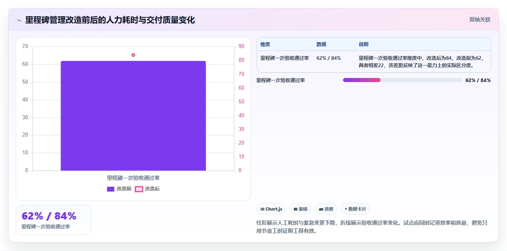Click the 62% / 84% value beside progress bar
Screen dimensions: 507x251
478,80
